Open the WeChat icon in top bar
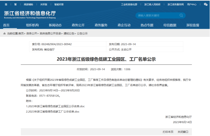Screen dimensions: 210x136 205,5
